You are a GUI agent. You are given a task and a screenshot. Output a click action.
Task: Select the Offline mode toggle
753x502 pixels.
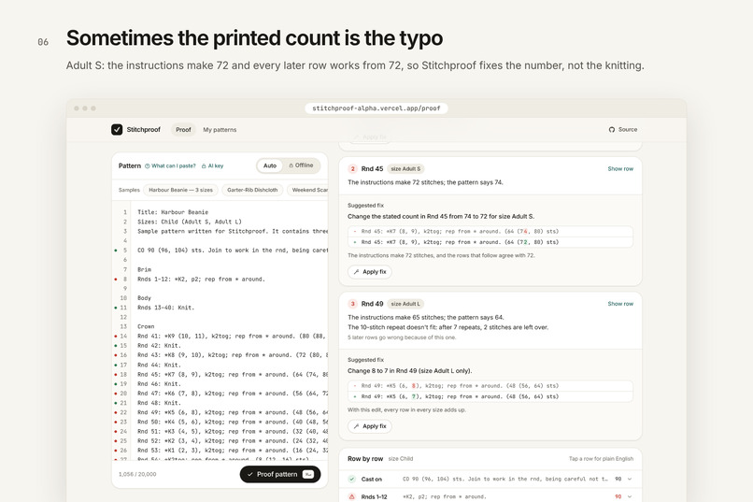pos(301,165)
